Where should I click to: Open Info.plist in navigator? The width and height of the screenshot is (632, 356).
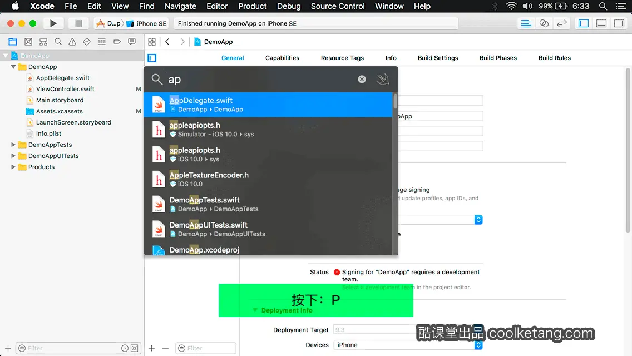(48, 133)
